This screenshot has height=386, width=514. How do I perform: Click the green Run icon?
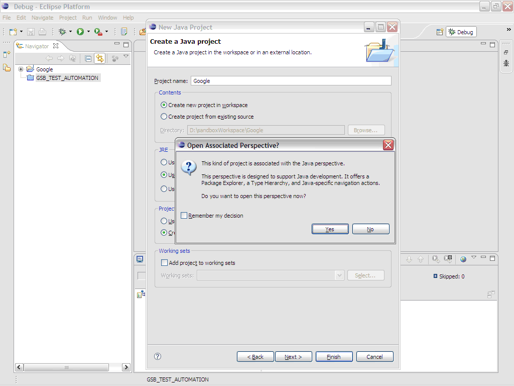click(x=80, y=32)
